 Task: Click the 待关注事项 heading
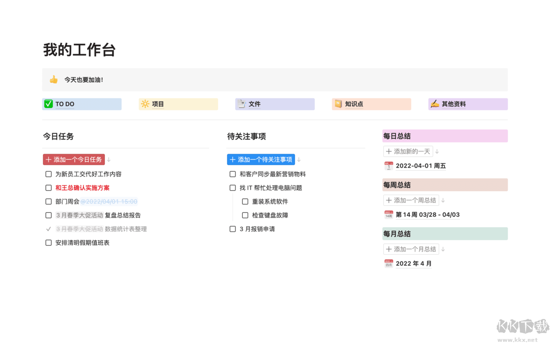pos(247,136)
